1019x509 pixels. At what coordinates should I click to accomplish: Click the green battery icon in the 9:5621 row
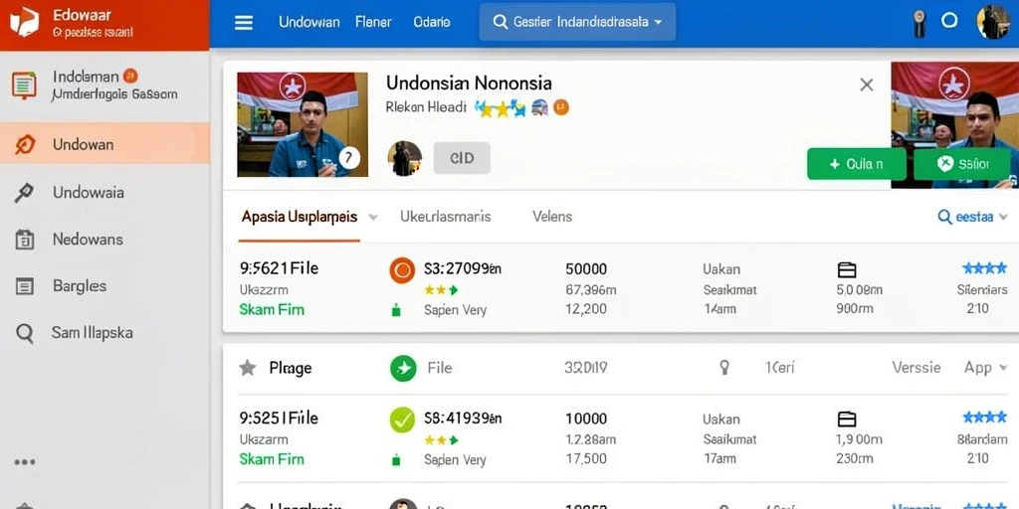tap(396, 310)
